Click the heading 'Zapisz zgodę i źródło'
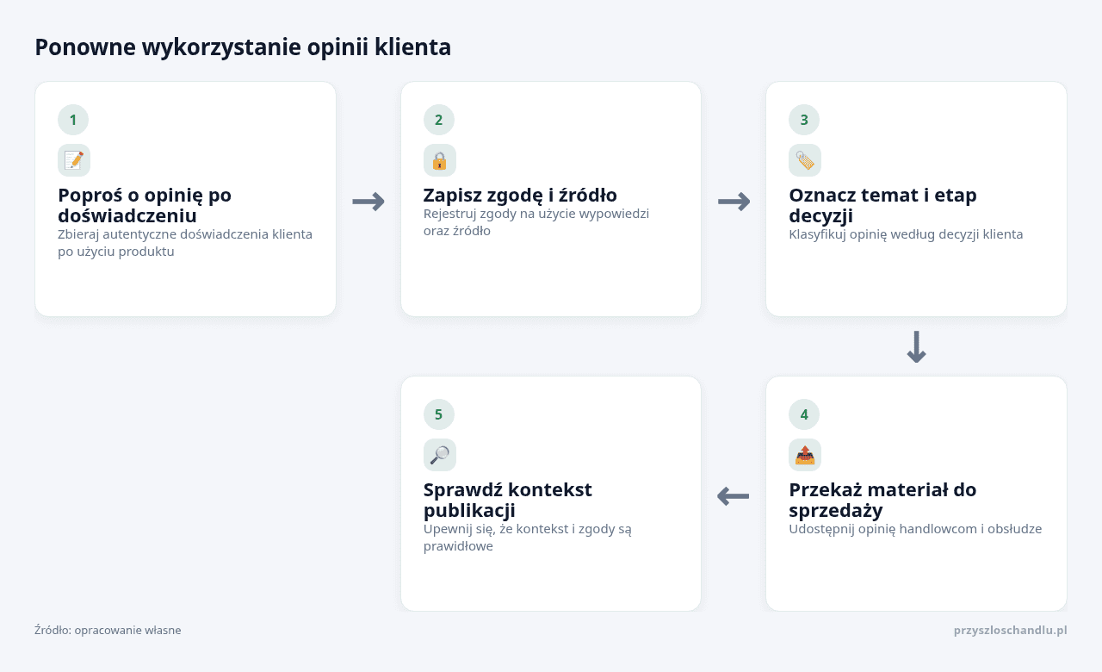Viewport: 1102px width, 672px height. coord(520,195)
